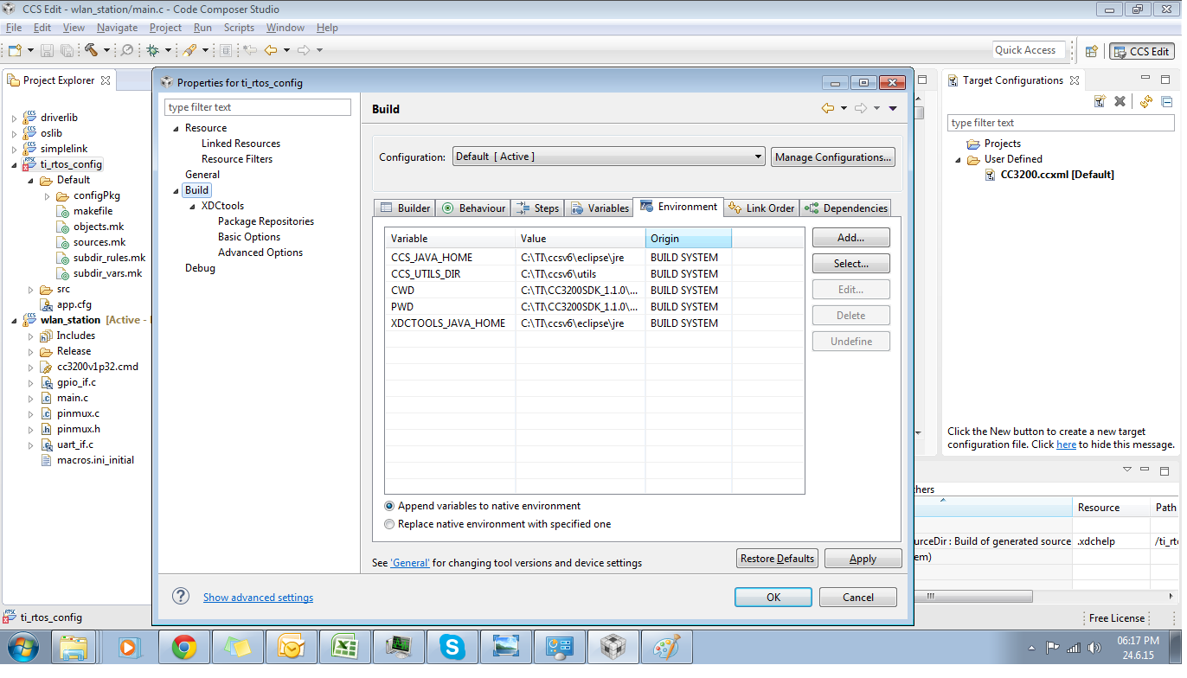This screenshot has height=678, width=1187.
Task: Click 'Show advanced settings' link
Action: click(258, 598)
